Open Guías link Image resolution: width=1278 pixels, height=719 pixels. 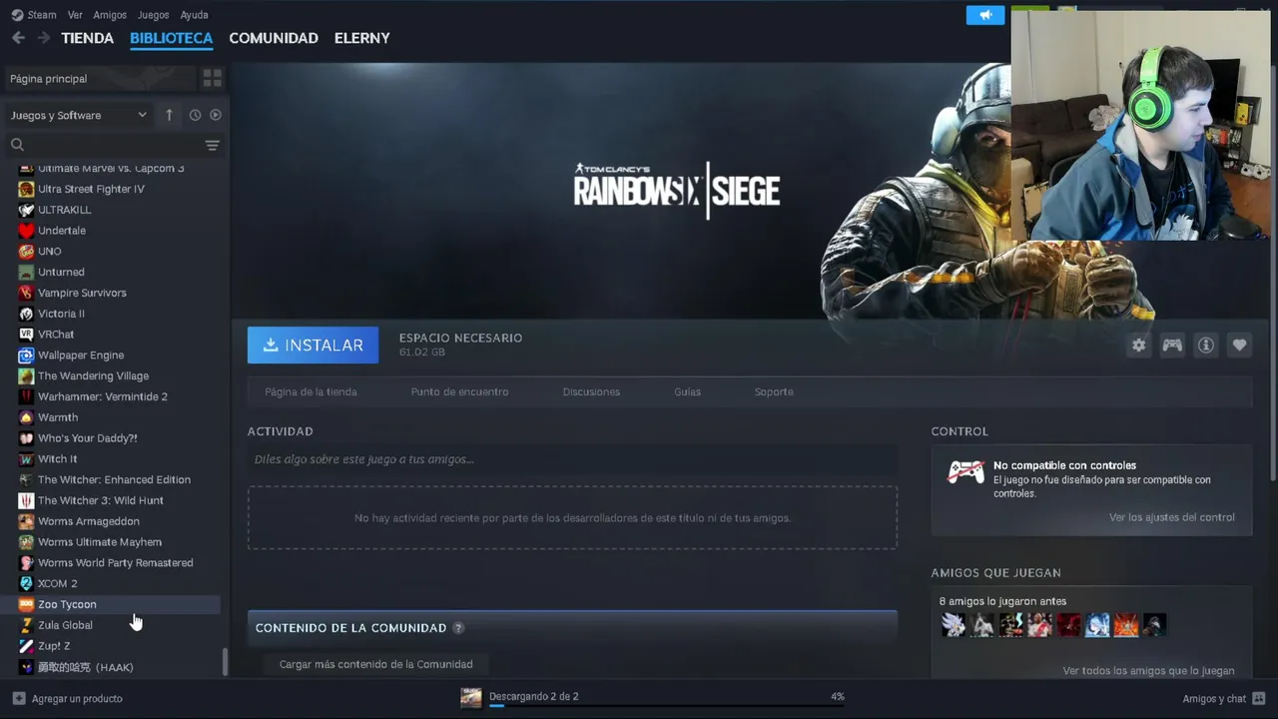tap(687, 391)
